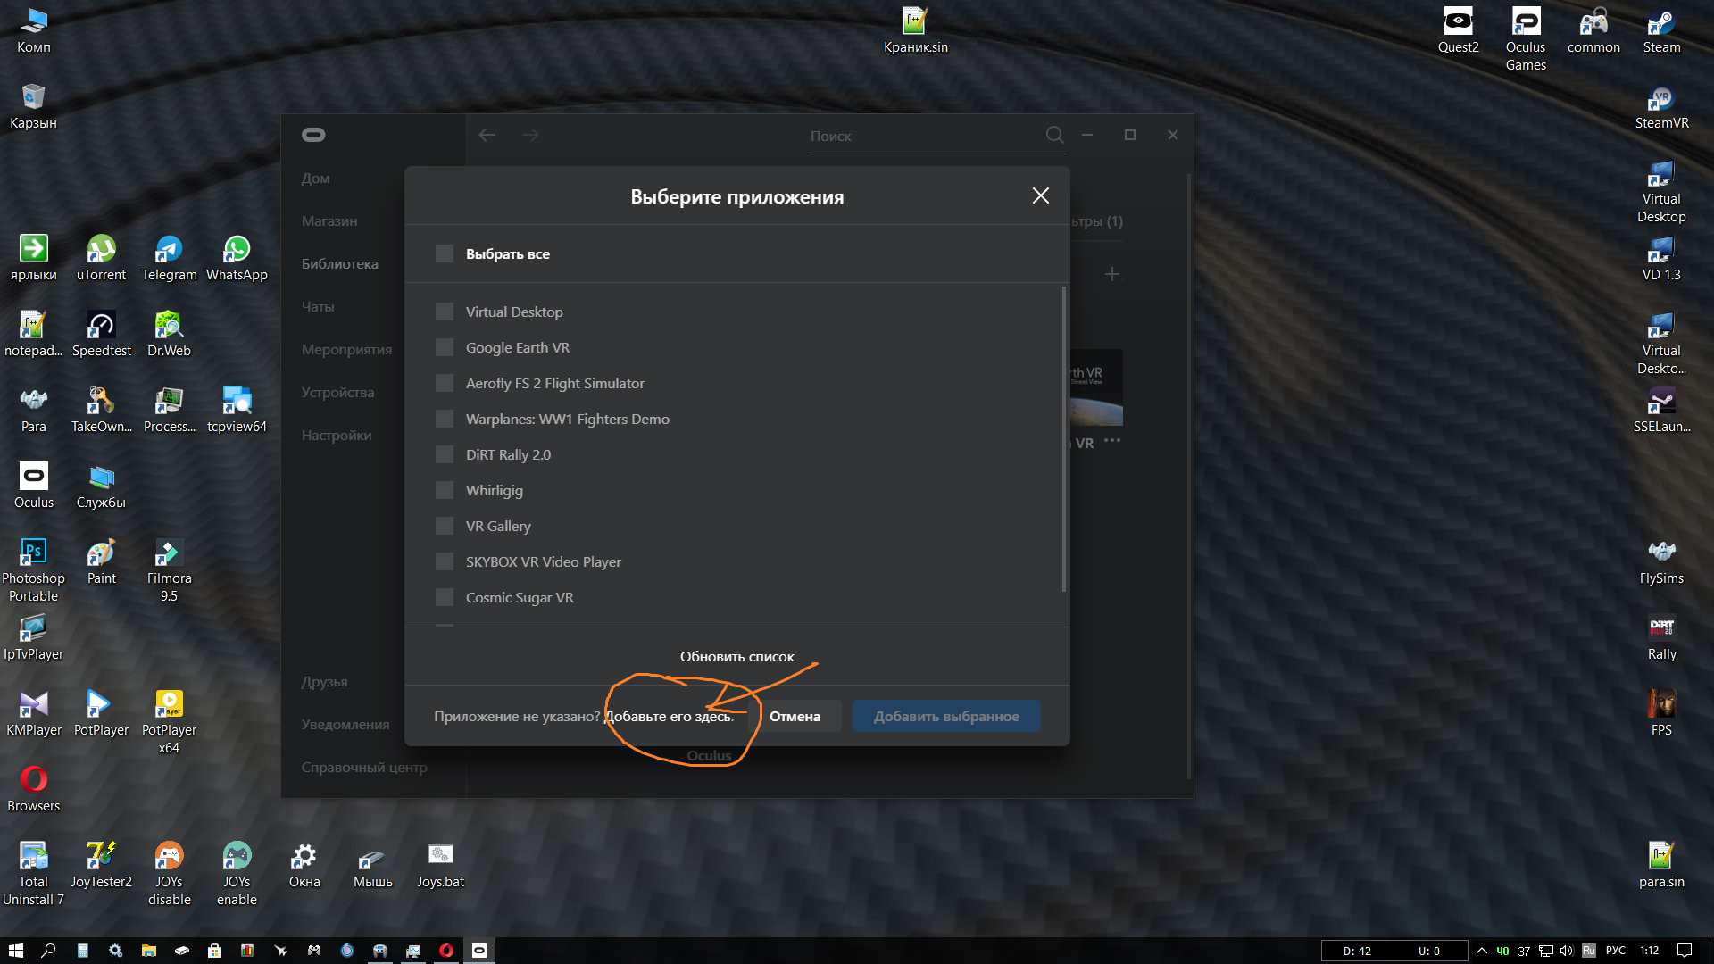
Task: Open the Steam desktop icon
Action: (1661, 30)
